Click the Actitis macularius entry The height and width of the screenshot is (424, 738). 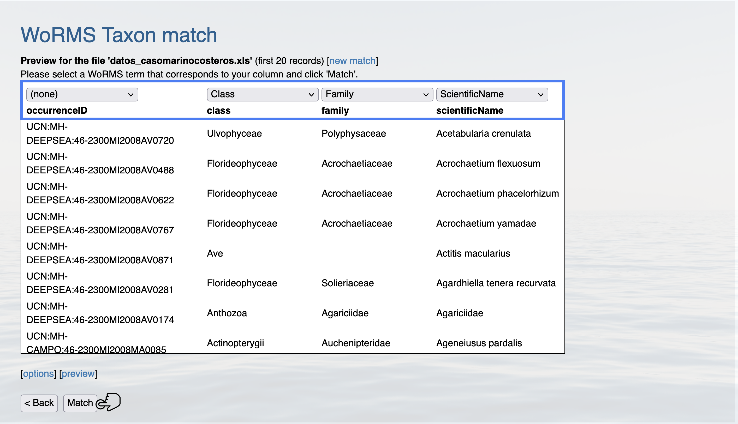473,253
